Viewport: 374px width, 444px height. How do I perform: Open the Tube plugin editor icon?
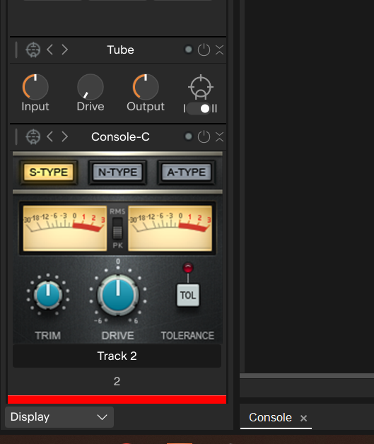tap(33, 49)
